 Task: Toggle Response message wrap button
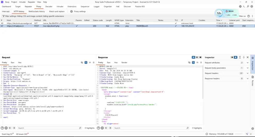(x=193, y=62)
